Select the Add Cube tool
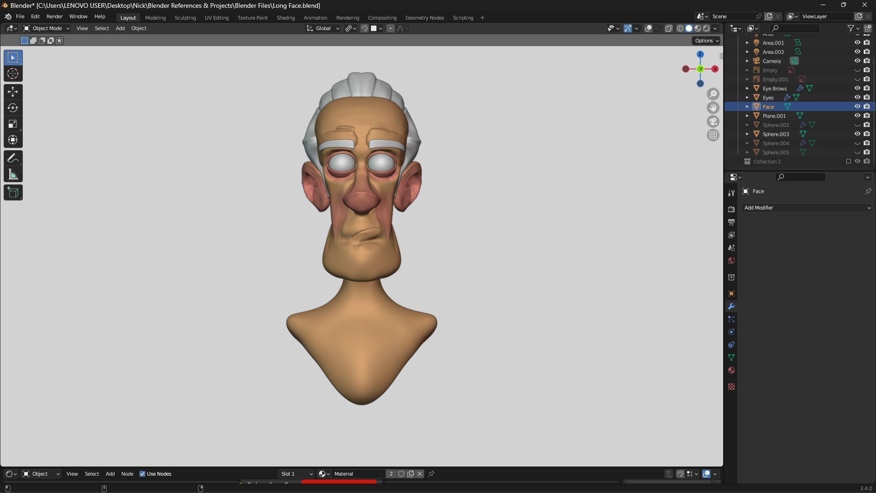The width and height of the screenshot is (876, 493). tap(13, 193)
